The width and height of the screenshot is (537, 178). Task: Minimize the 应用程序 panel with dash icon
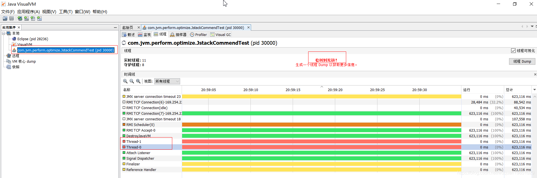point(115,28)
